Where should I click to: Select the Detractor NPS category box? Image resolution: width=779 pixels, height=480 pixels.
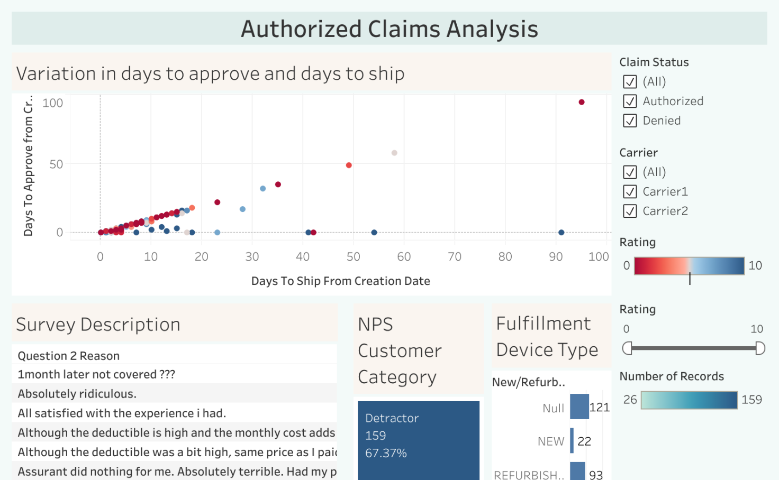click(x=418, y=440)
